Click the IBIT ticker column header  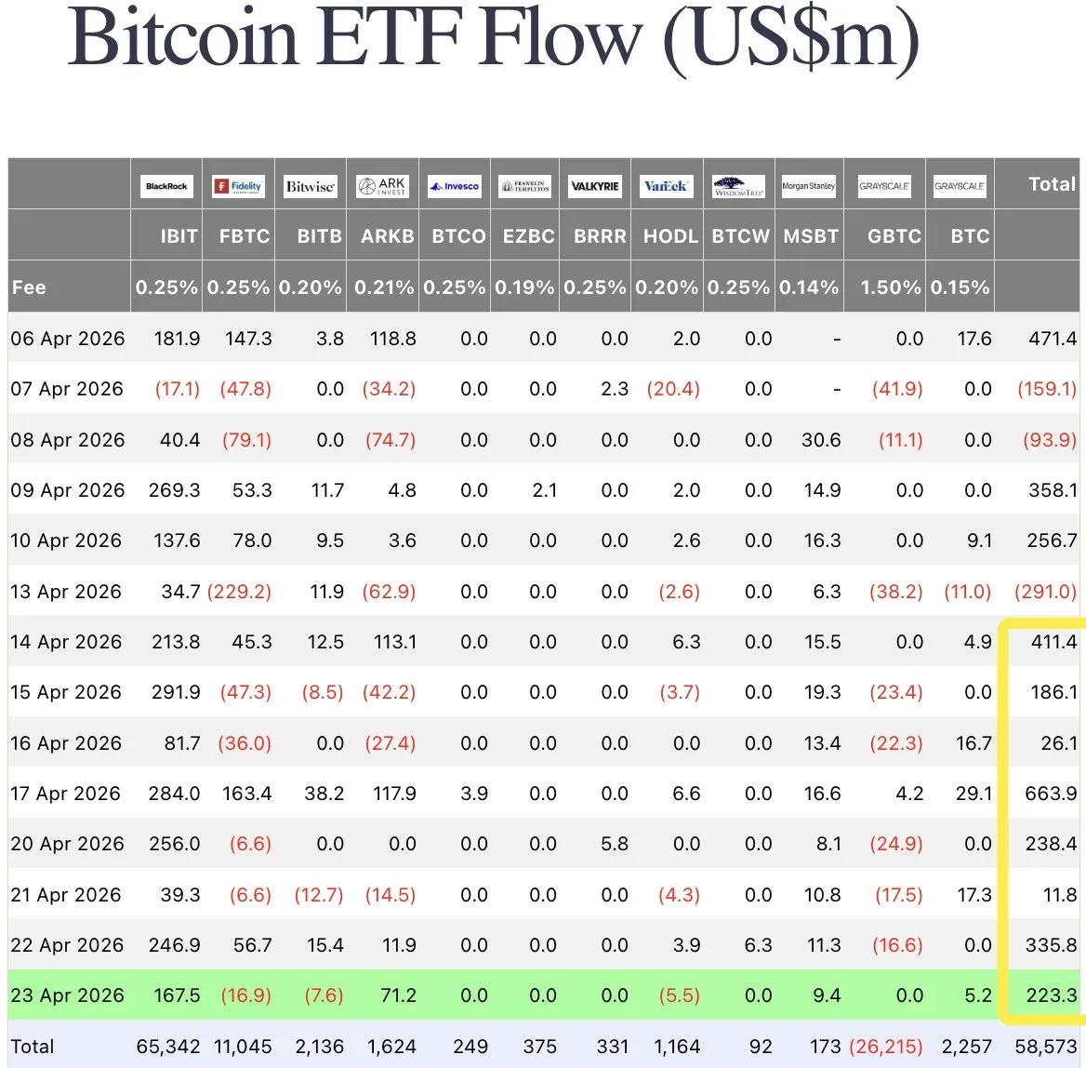[179, 236]
